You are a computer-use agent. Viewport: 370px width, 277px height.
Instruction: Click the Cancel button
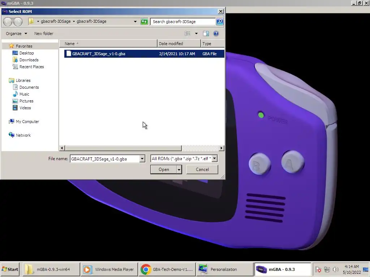coord(202,170)
